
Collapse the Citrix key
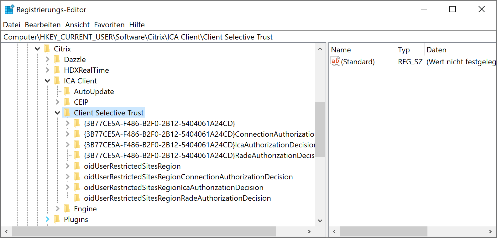point(37,49)
